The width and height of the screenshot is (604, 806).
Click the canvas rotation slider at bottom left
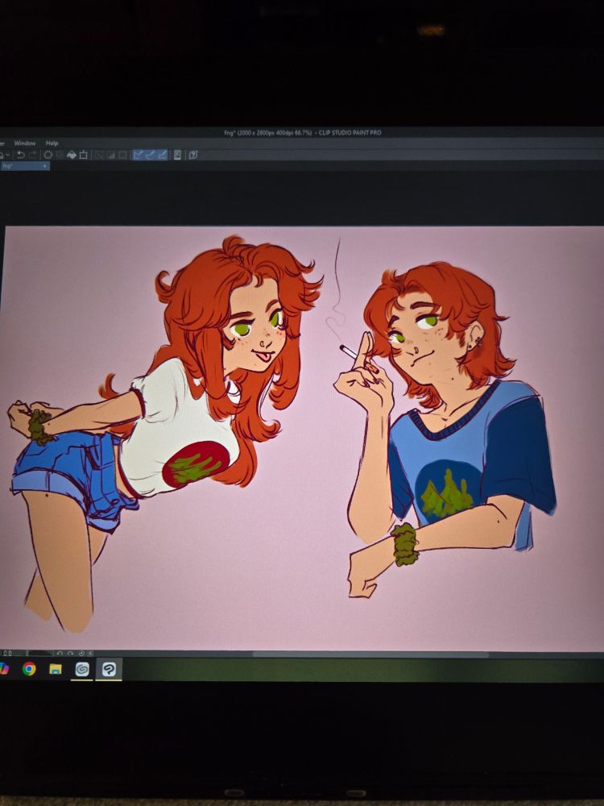(x=40, y=654)
